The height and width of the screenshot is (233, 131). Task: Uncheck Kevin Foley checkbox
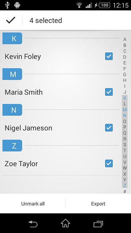coord(109,56)
